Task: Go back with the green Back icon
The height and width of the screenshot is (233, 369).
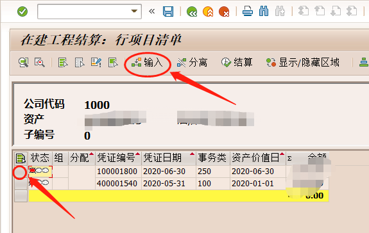Action: (x=192, y=12)
